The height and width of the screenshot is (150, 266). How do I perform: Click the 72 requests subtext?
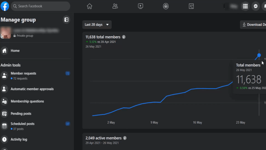[20, 79]
